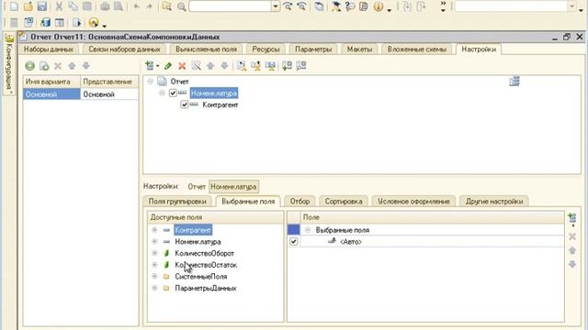Add a new report variant with green plus
Screen dimensions: 588x330
tap(30, 66)
